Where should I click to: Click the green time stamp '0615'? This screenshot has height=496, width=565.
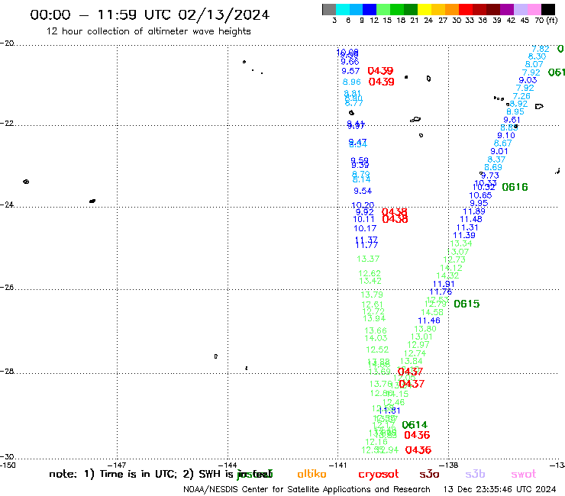point(467,304)
